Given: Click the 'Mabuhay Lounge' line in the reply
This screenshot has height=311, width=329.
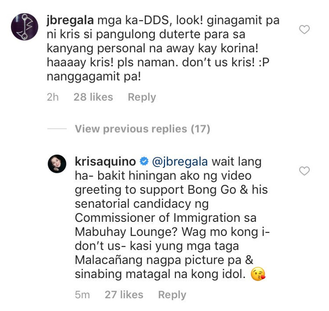Looking at the screenshot, I should [x=172, y=232].
